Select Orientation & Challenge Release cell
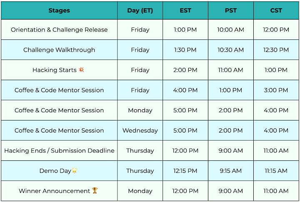300x202 pixels. (x=59, y=30)
